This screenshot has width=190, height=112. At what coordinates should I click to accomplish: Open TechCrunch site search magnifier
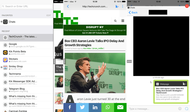[115, 21]
